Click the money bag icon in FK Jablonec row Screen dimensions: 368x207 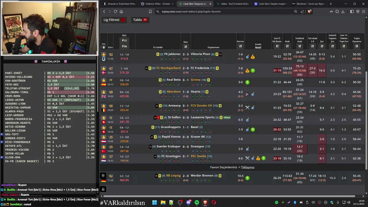tap(252, 57)
